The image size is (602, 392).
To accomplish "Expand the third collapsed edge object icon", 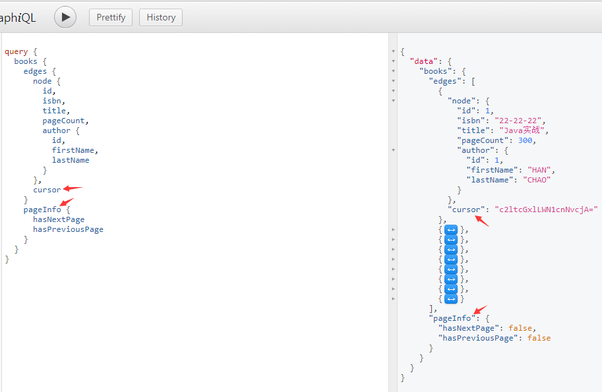I will pyautogui.click(x=450, y=249).
